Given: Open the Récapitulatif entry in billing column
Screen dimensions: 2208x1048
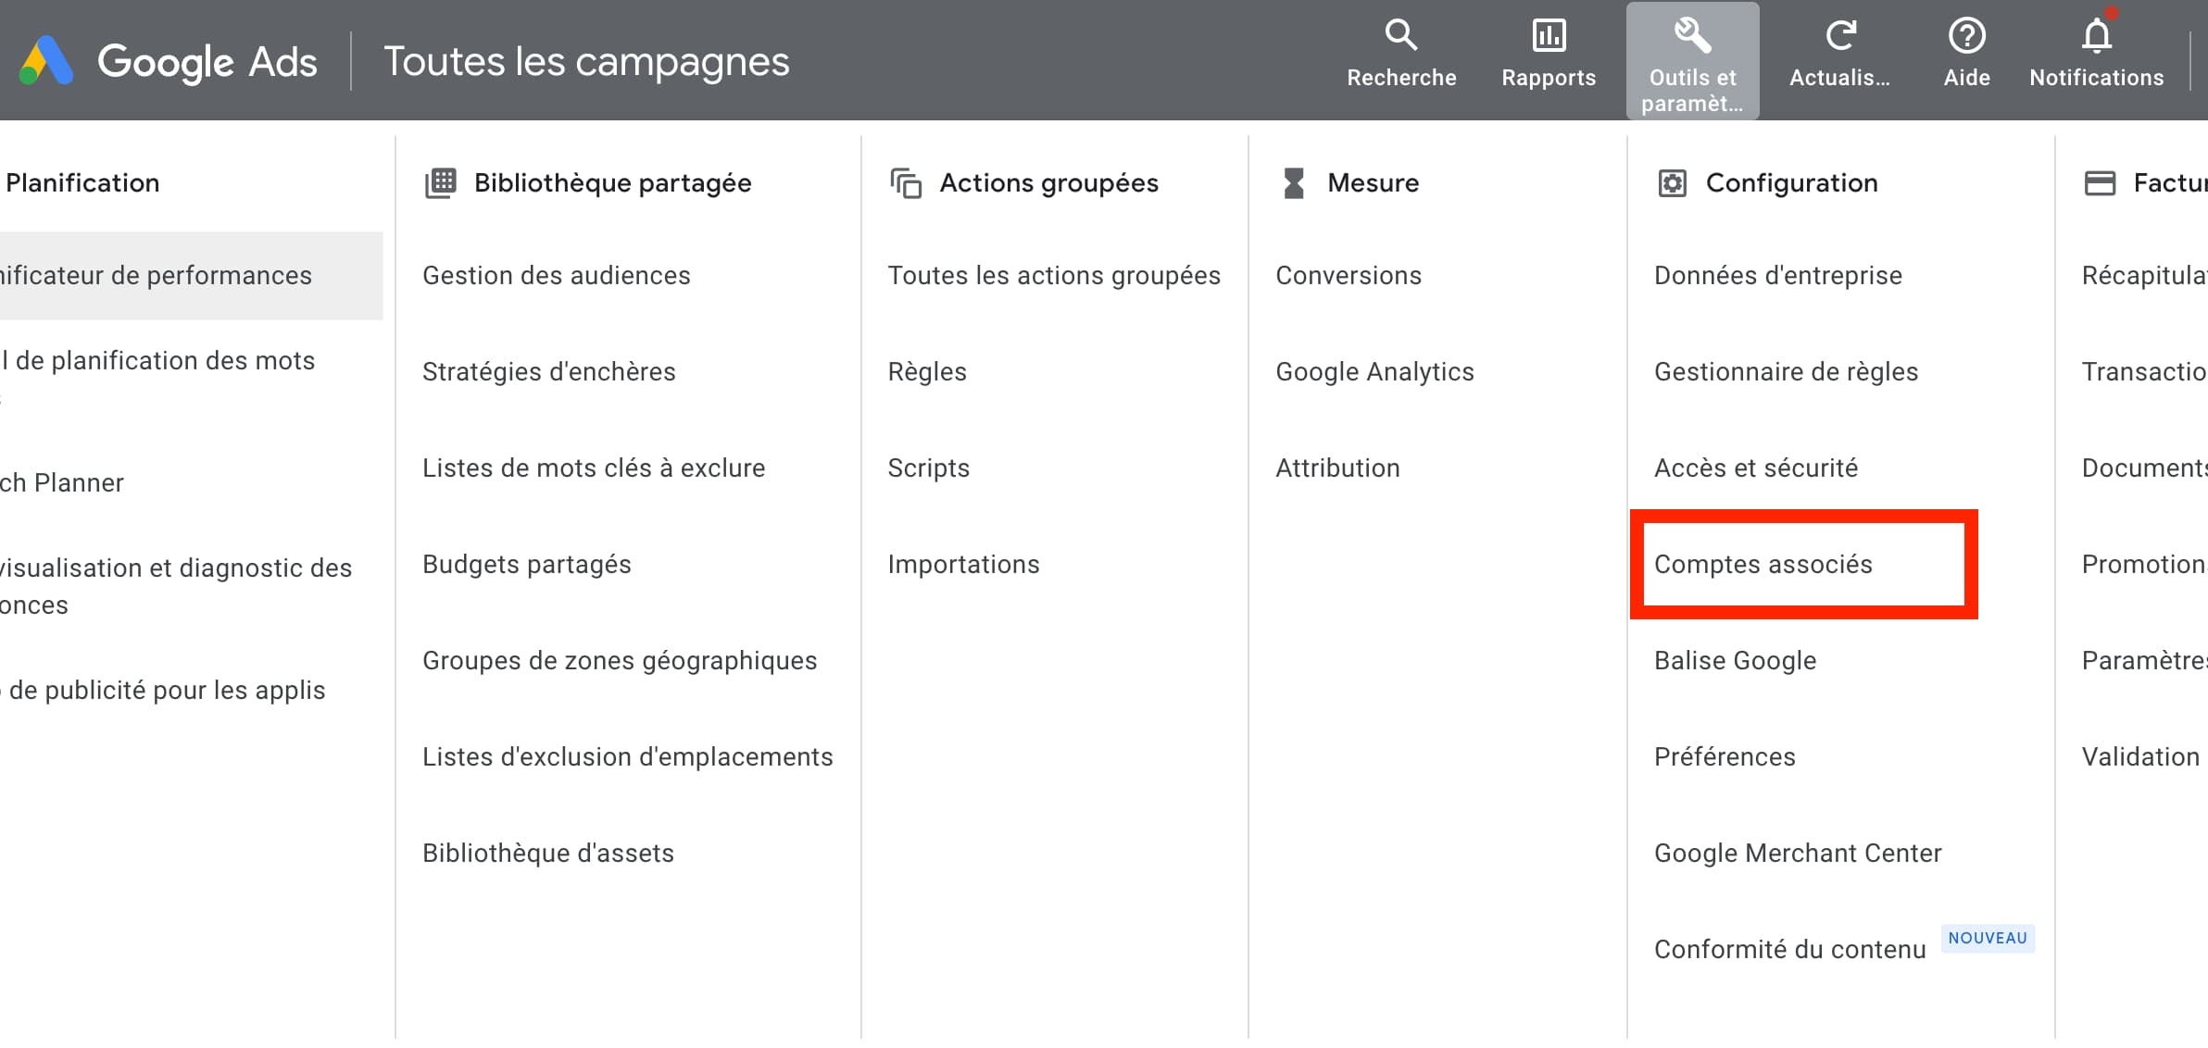Looking at the screenshot, I should click(x=2145, y=276).
